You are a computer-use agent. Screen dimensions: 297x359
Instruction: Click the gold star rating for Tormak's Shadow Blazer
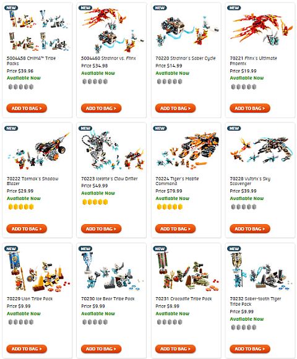click(x=21, y=207)
